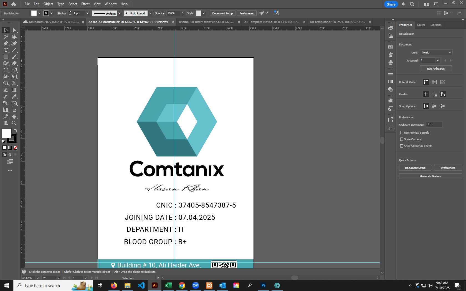Click the Share button
Viewport: 466px width, 291px height.
pyautogui.click(x=391, y=4)
